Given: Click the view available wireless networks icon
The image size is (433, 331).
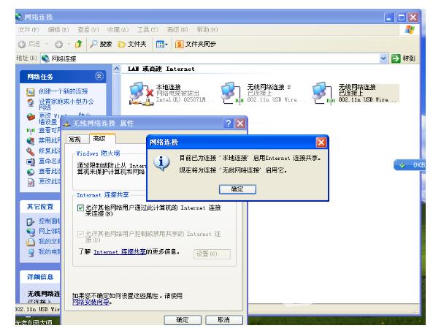Looking at the screenshot, I should coord(31,130).
